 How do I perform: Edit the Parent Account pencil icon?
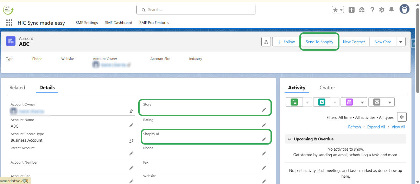[131, 153]
